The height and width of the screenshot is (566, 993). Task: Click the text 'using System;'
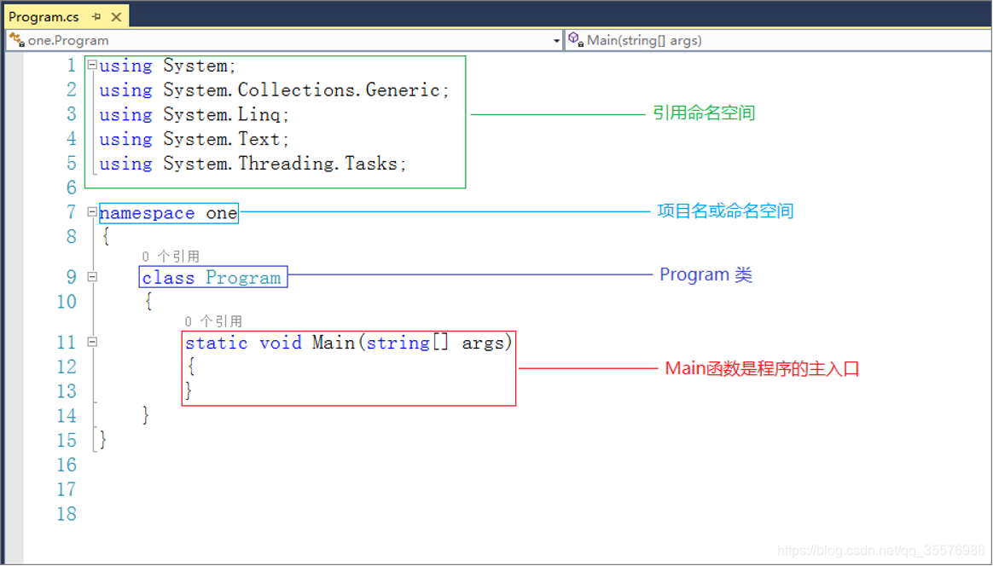167,66
